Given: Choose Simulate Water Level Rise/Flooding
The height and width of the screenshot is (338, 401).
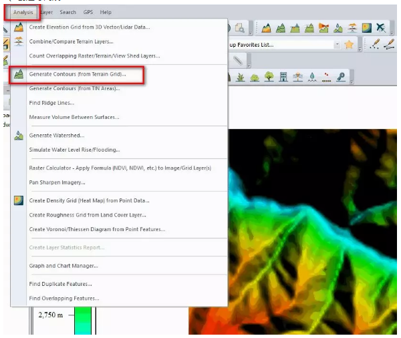Looking at the screenshot, I should [74, 150].
